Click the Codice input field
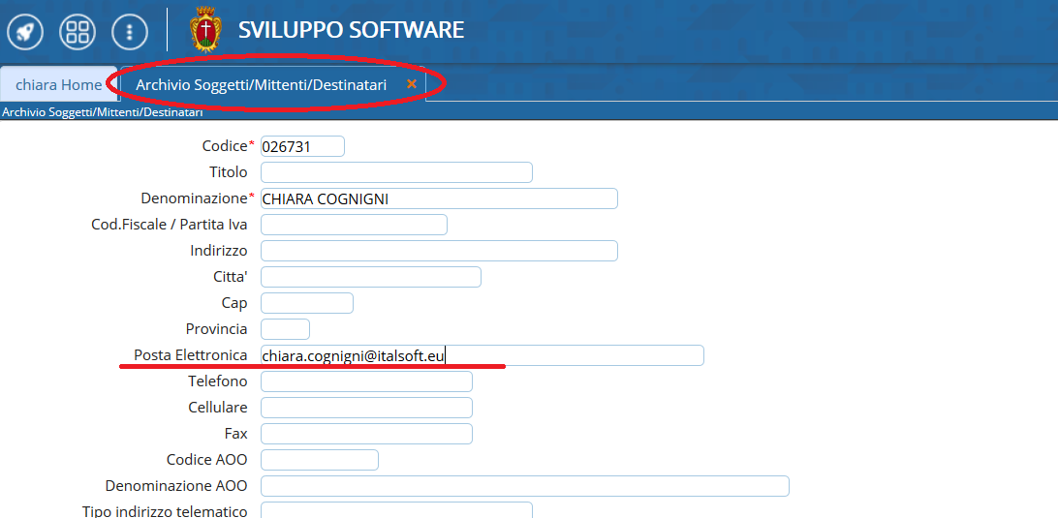1058x518 pixels. (x=302, y=146)
